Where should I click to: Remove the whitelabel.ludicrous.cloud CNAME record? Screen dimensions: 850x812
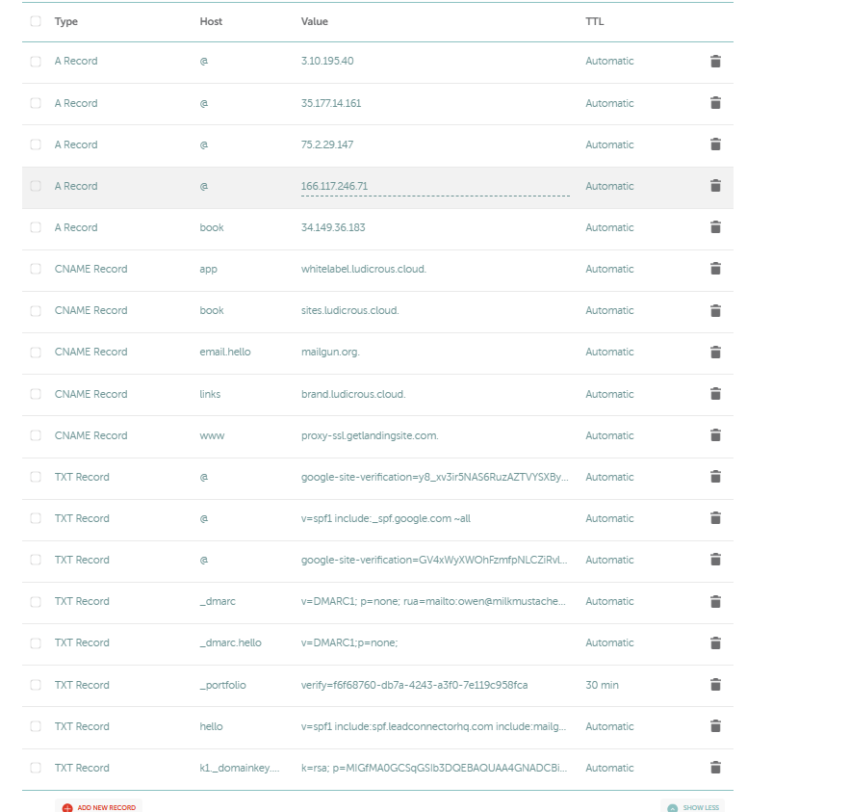pyautogui.click(x=715, y=269)
